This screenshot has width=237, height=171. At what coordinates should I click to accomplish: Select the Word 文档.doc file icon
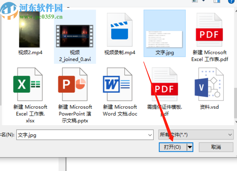pyautogui.click(x=118, y=84)
